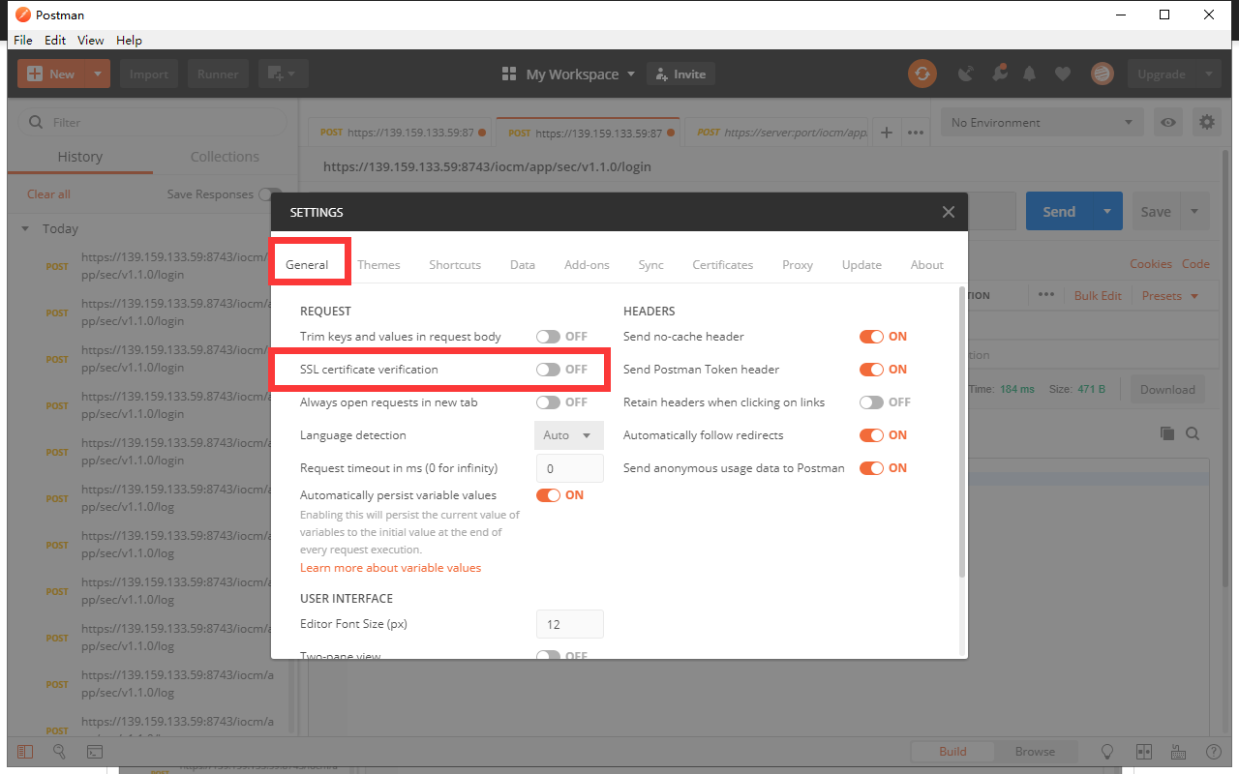Click the Settings dialog vertical scrollbar
Viewport: 1239px width, 774px height.
tap(961, 432)
